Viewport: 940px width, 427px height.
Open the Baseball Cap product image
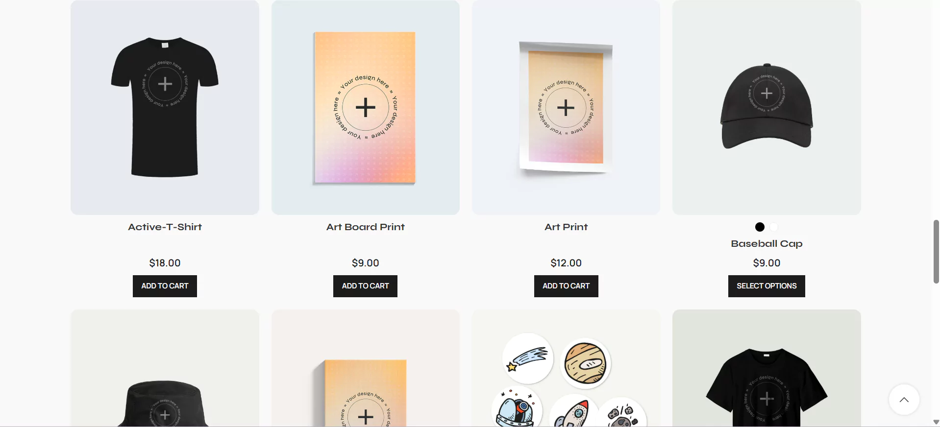767,107
